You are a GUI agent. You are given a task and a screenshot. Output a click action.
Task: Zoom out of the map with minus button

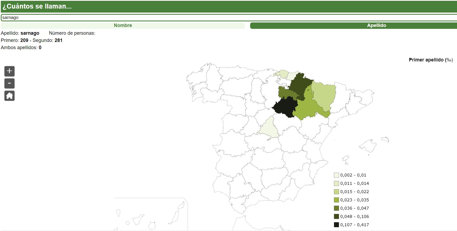tap(9, 83)
